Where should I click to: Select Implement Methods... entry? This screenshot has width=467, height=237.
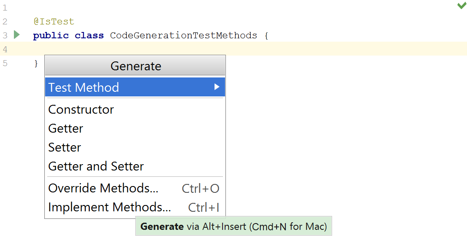(x=110, y=207)
